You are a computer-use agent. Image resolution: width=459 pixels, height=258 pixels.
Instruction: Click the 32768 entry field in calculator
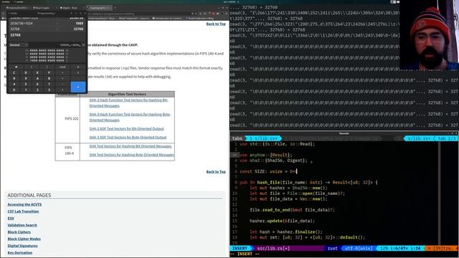[47, 35]
